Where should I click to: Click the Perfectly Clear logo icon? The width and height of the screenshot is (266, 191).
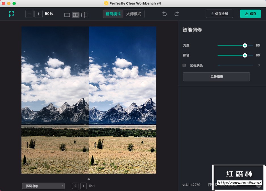click(11, 14)
